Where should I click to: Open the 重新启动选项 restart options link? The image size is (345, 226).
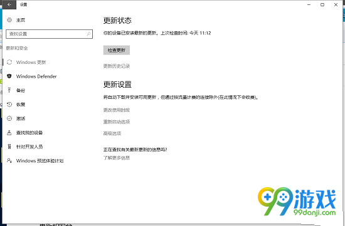[x=117, y=121]
